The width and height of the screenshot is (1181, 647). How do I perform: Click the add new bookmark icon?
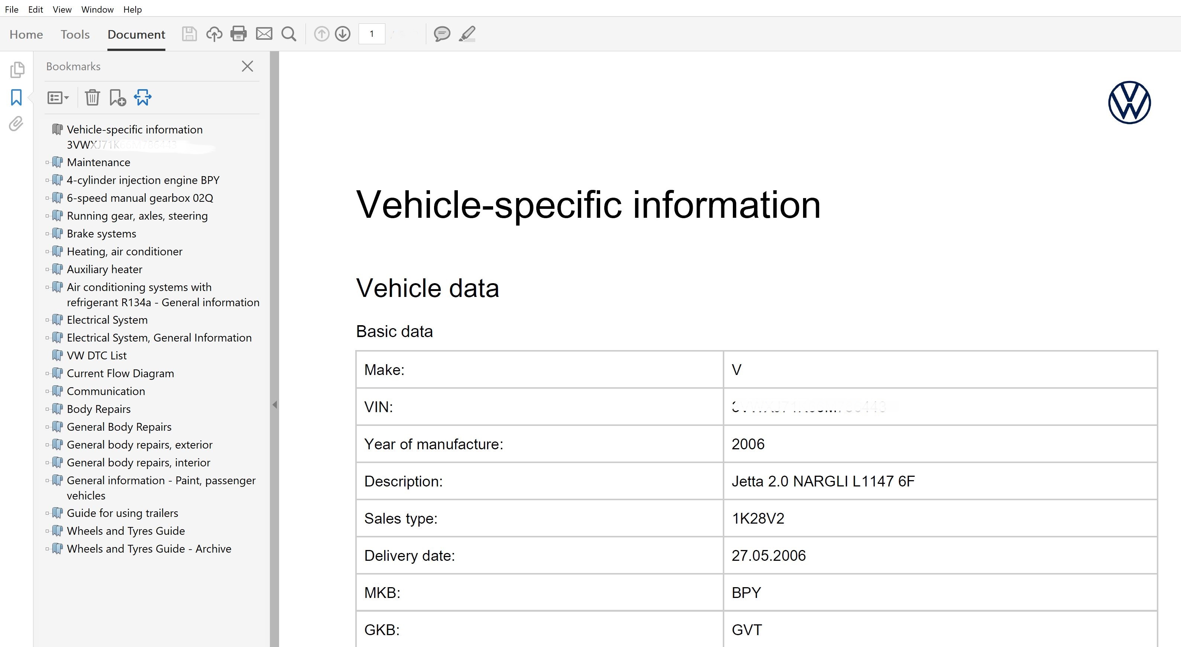click(x=117, y=98)
